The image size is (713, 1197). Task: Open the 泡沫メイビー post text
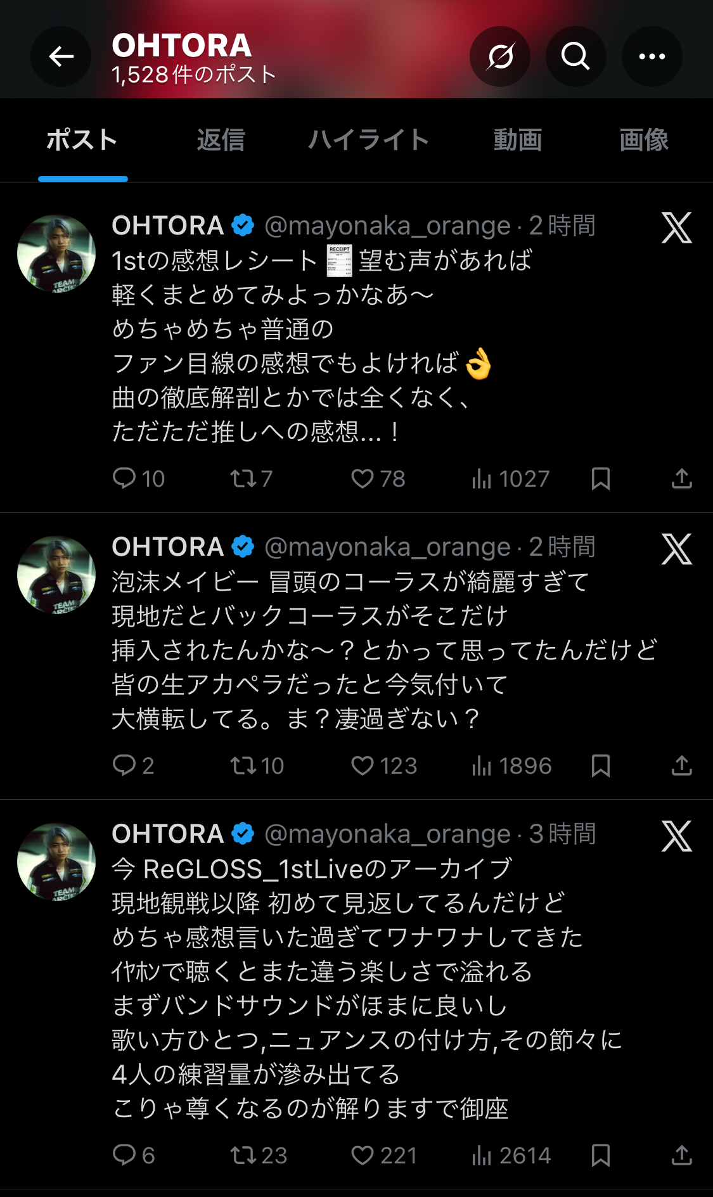tap(380, 650)
